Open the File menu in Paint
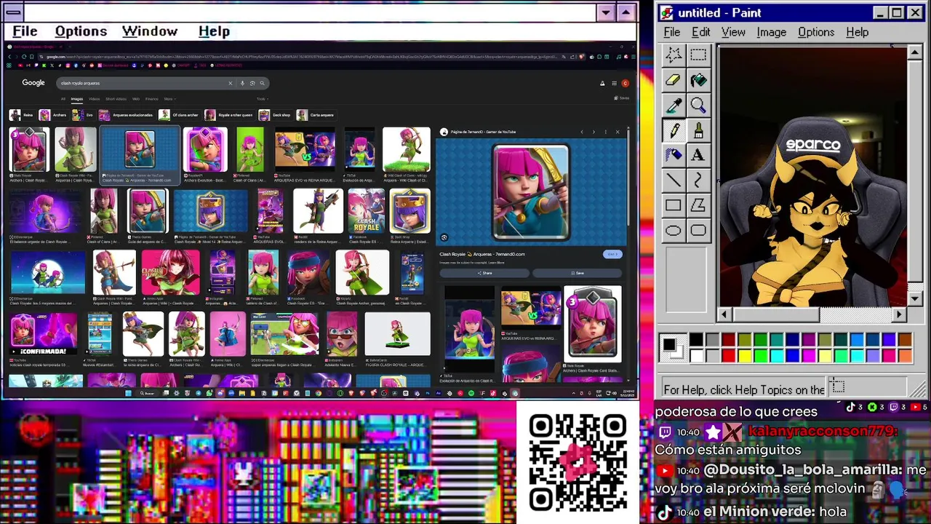This screenshot has width=931, height=524. (x=672, y=32)
